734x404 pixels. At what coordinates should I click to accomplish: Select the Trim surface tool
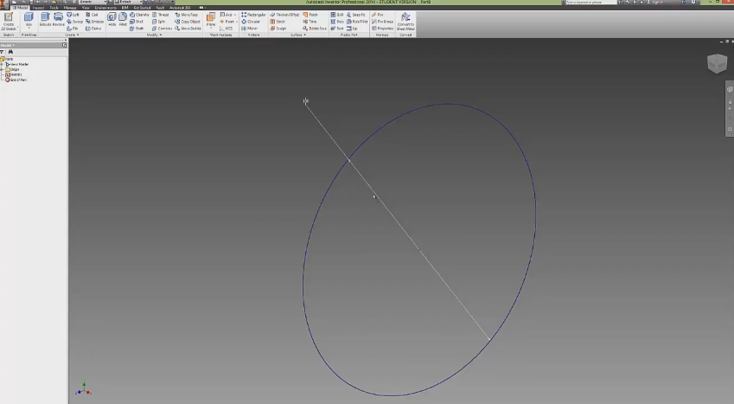[x=310, y=22]
